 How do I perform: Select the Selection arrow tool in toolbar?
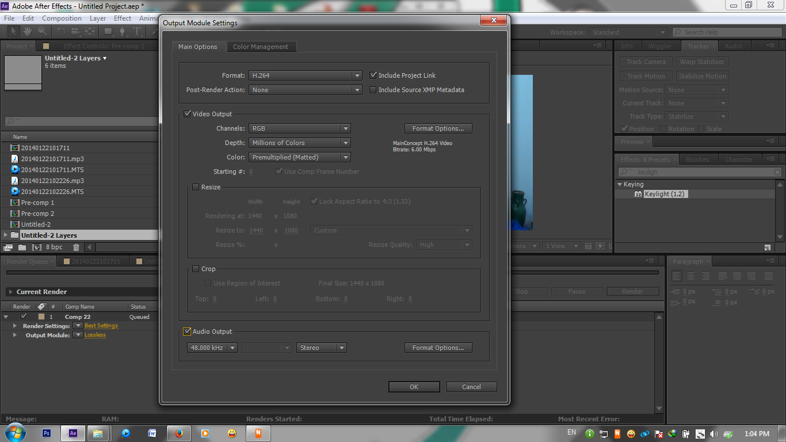[13, 31]
